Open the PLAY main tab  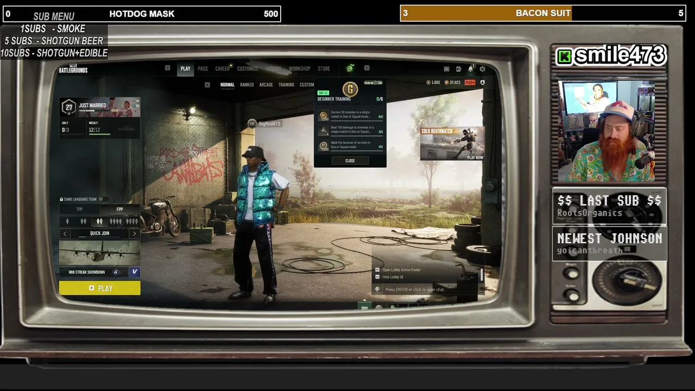(186, 69)
